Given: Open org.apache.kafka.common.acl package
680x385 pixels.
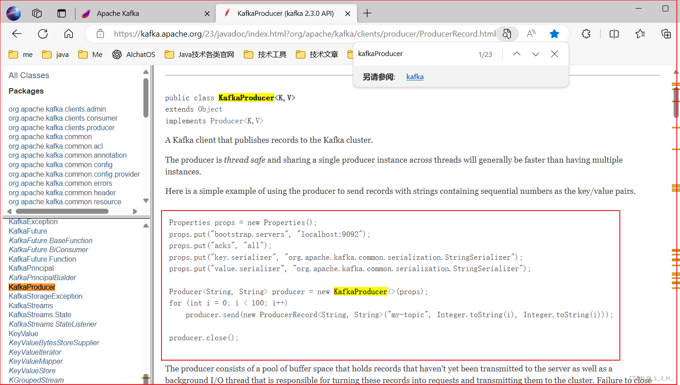Looking at the screenshot, I should [56, 146].
